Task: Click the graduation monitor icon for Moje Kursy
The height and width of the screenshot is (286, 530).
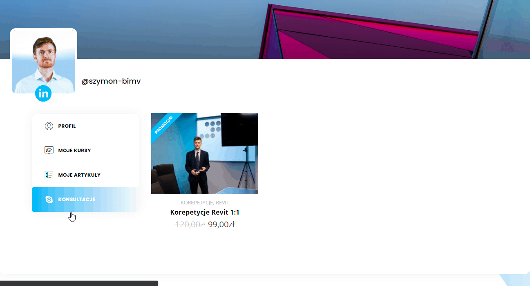Action: coord(49,151)
